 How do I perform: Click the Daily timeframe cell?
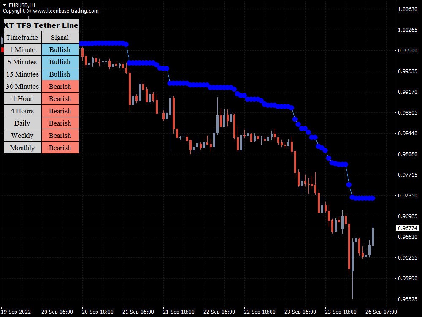23,123
